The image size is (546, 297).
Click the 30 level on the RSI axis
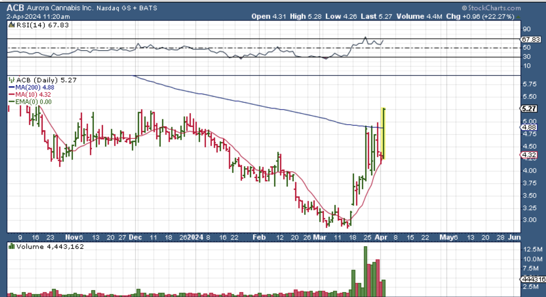(527, 56)
